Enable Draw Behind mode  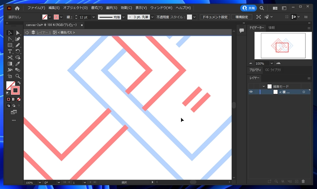point(13,106)
